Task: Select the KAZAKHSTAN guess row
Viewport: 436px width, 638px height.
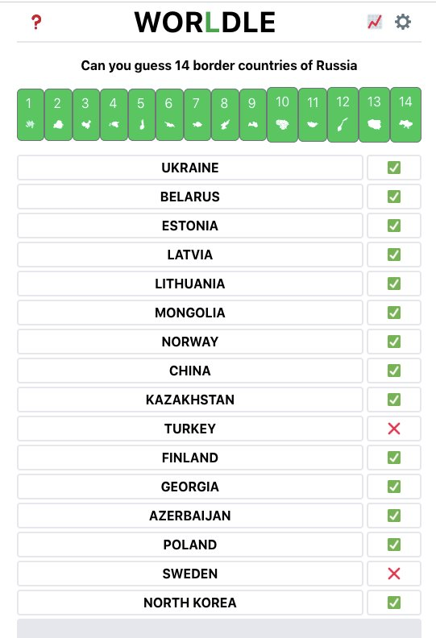Action: point(189,400)
